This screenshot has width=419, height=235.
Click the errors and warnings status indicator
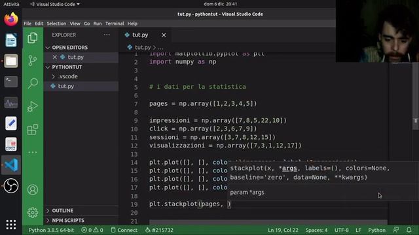click(92, 230)
